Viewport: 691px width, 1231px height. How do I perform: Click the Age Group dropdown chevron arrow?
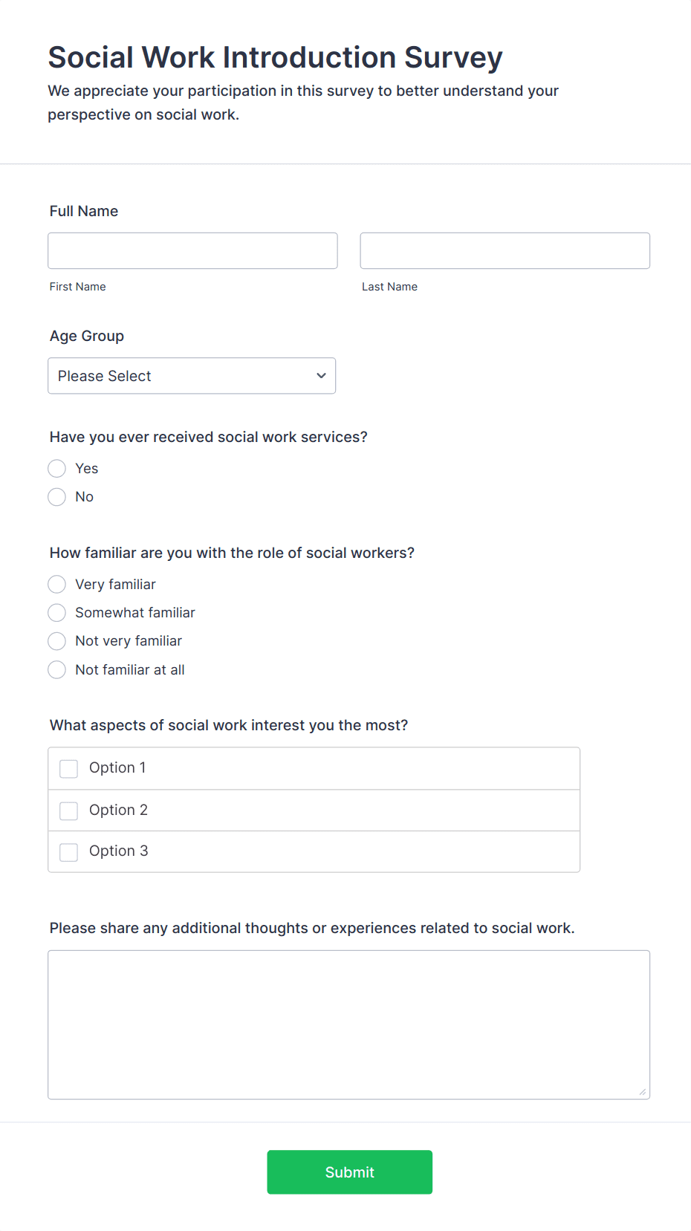click(x=321, y=376)
